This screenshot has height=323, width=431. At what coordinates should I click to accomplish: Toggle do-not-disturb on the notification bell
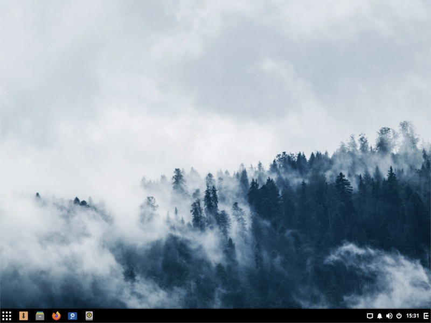pos(379,316)
